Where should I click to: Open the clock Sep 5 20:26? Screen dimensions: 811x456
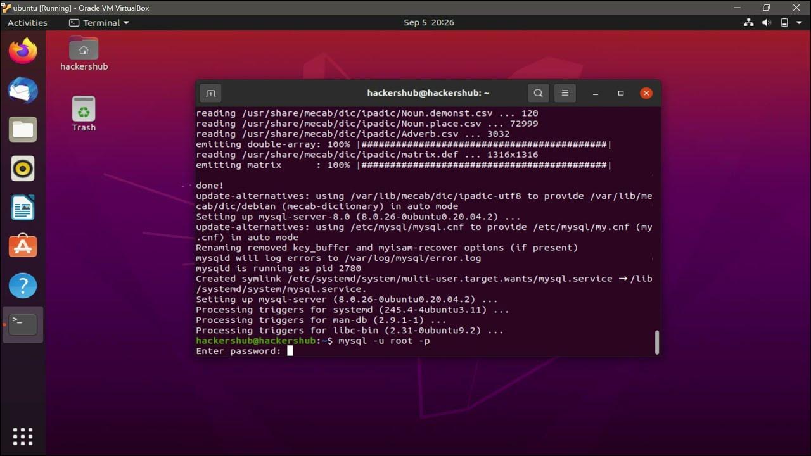click(x=429, y=22)
